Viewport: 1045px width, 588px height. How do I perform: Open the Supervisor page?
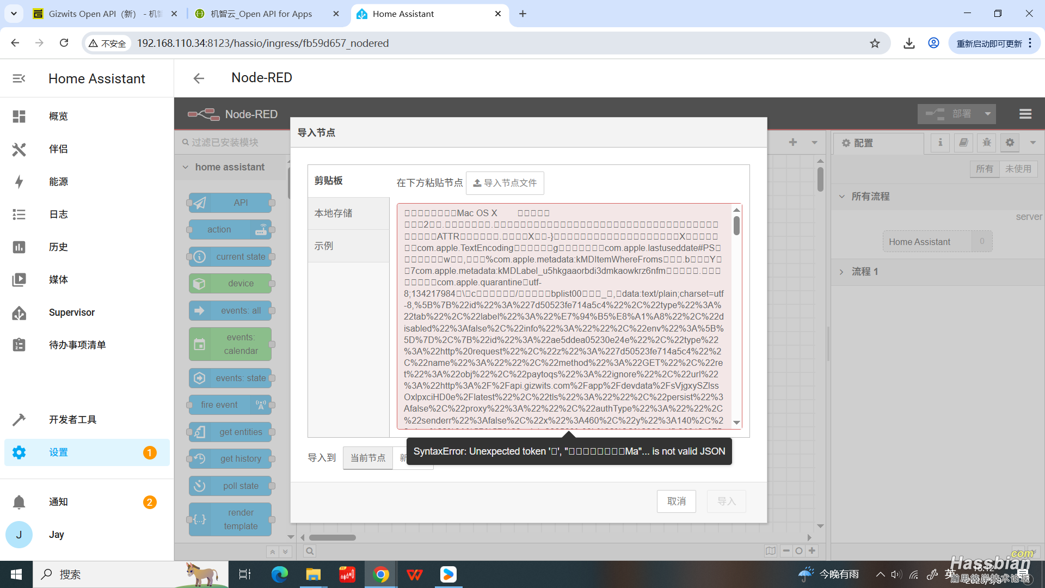(87, 313)
